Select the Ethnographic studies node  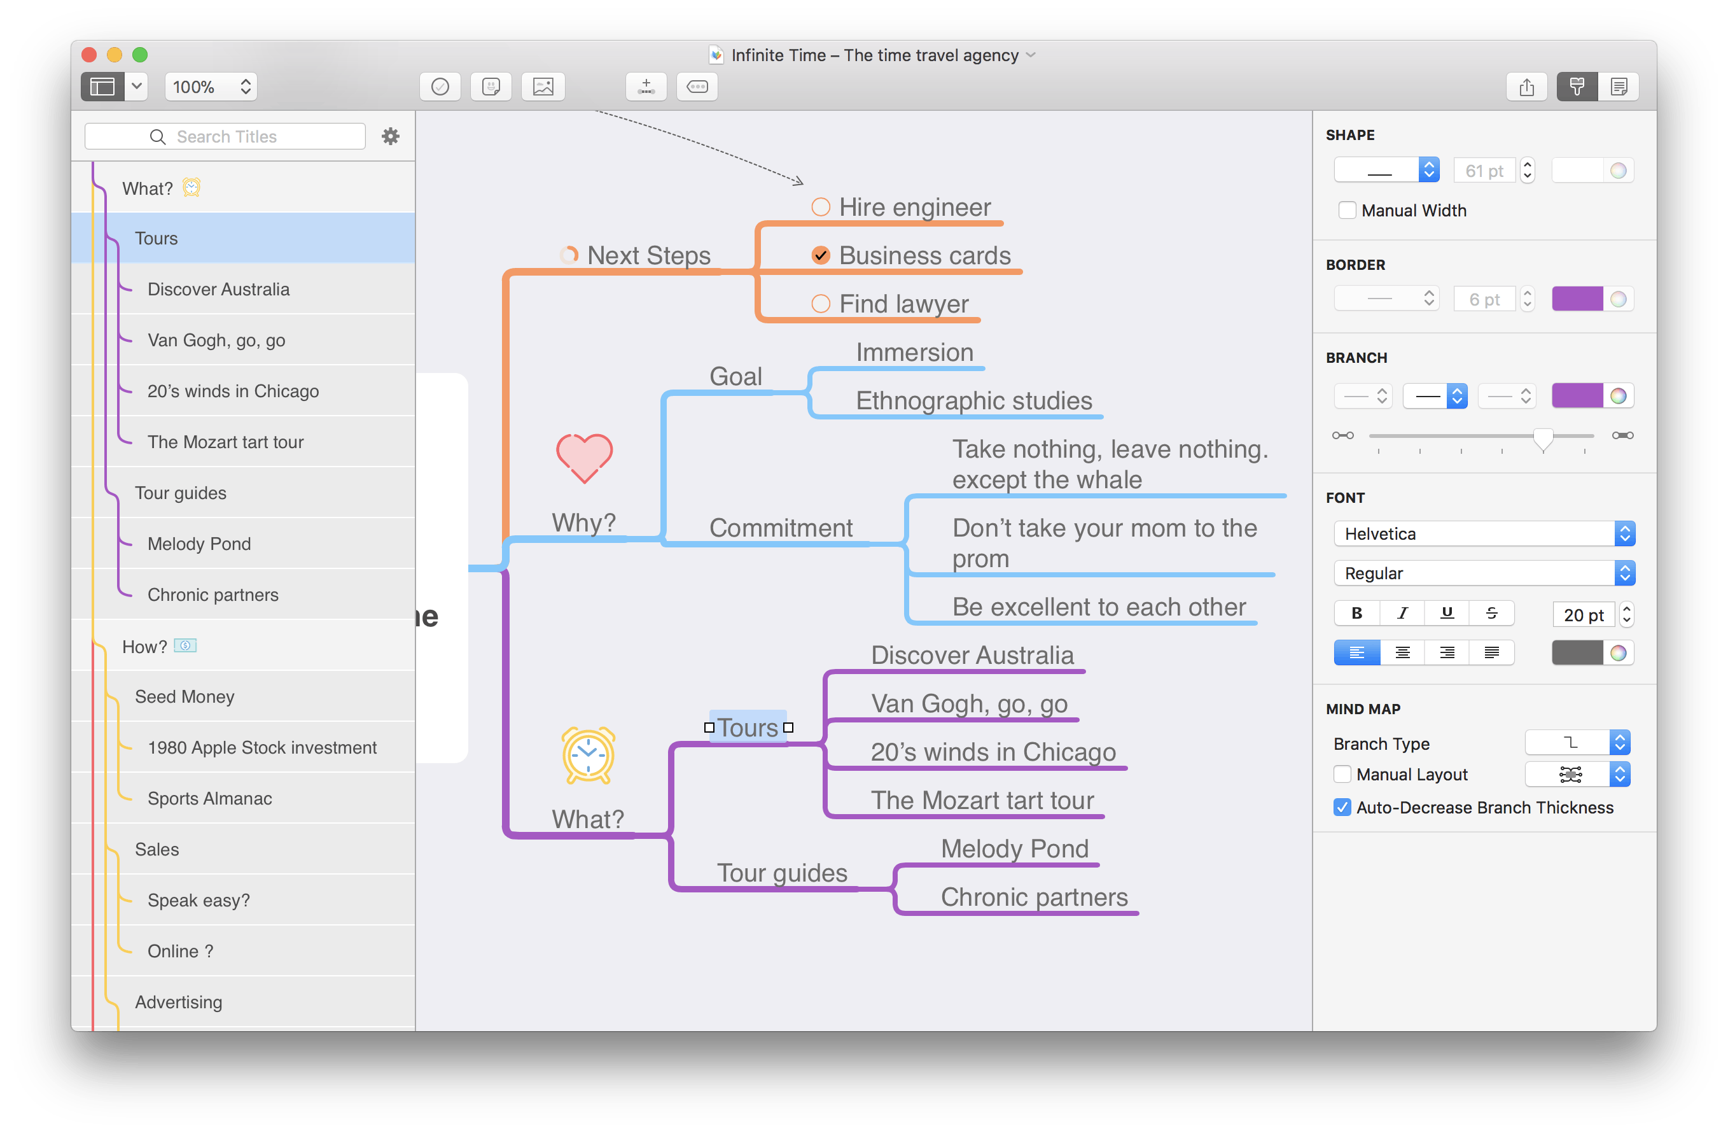[x=973, y=401]
